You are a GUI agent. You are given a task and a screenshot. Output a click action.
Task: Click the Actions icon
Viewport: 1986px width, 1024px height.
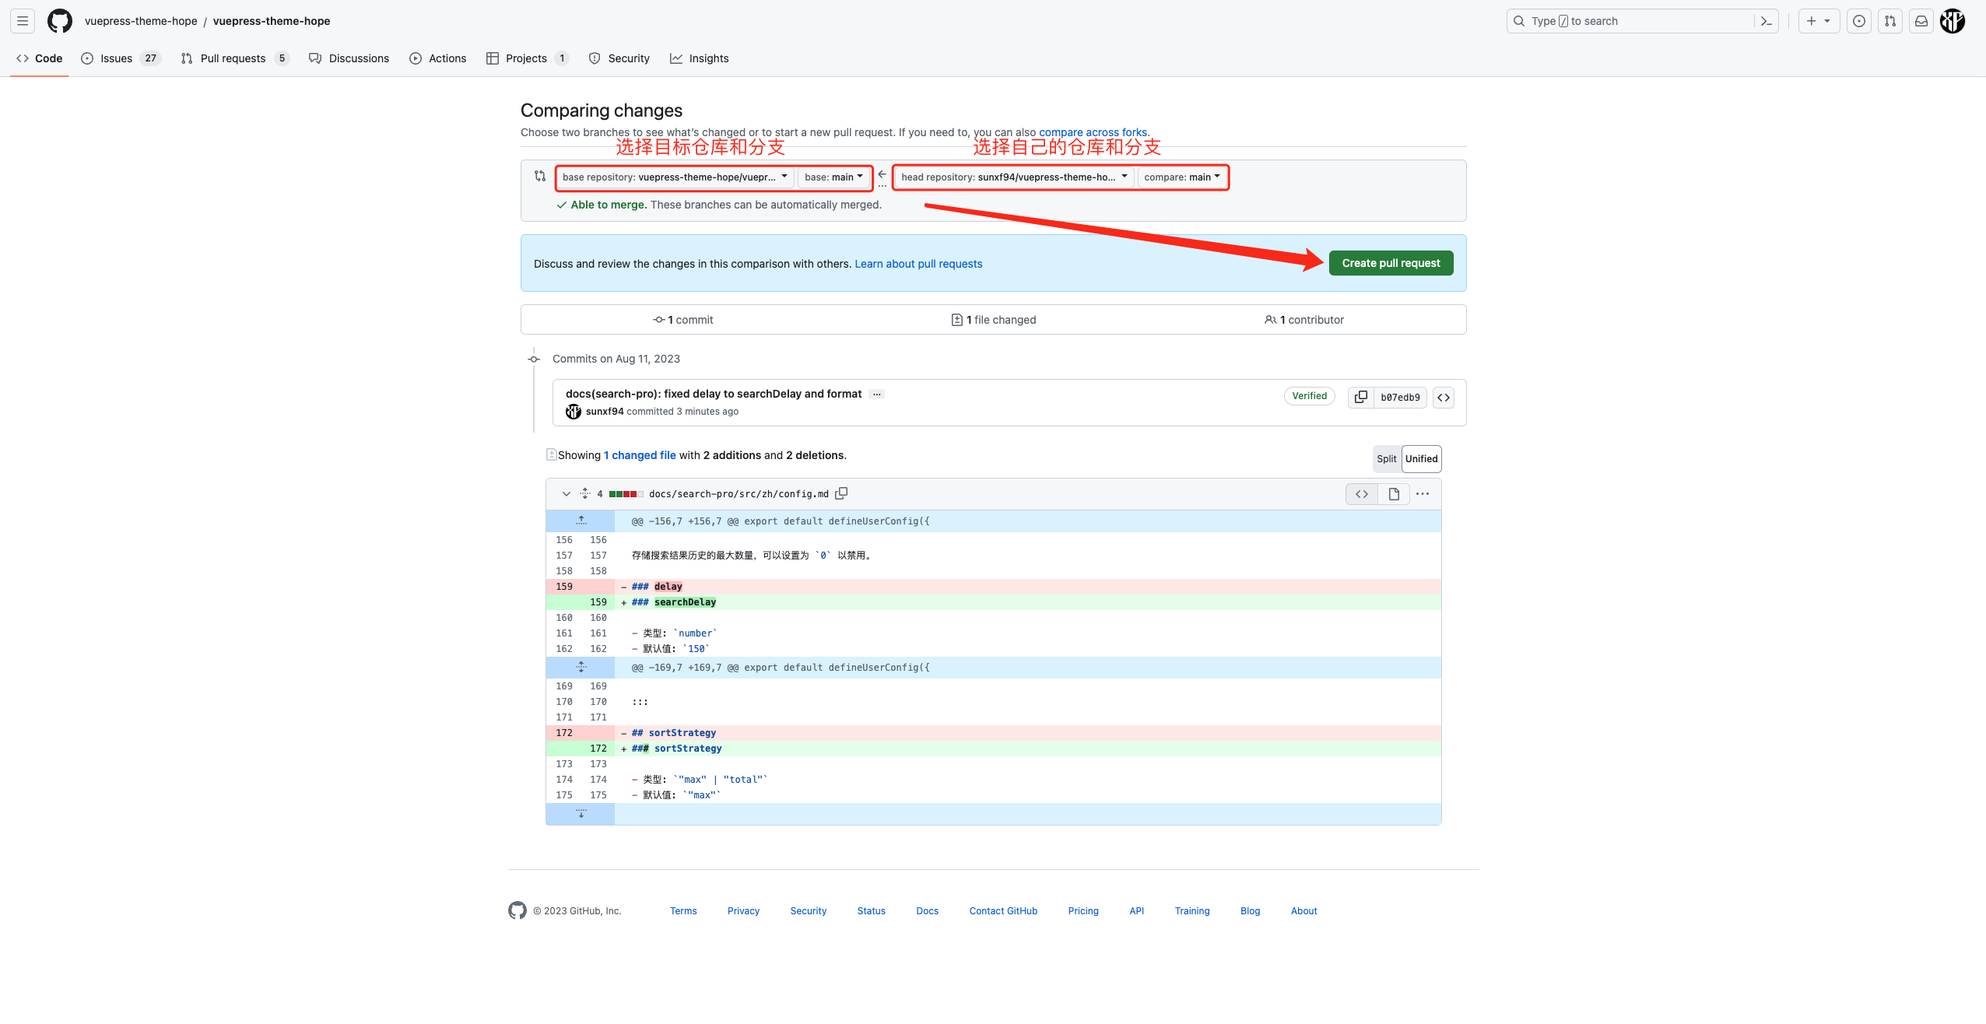click(416, 59)
